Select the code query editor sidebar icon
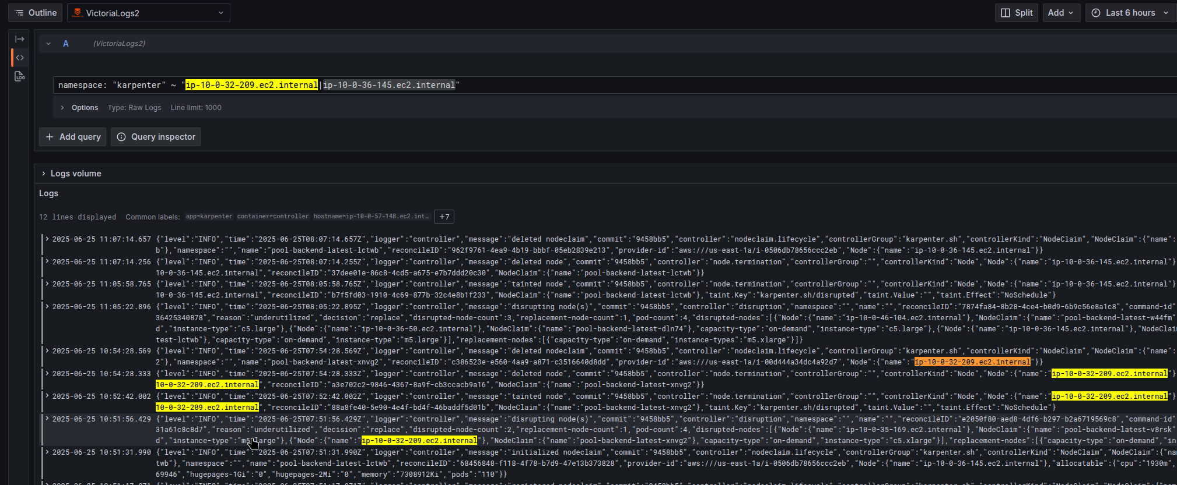The height and width of the screenshot is (485, 1177). pos(20,58)
